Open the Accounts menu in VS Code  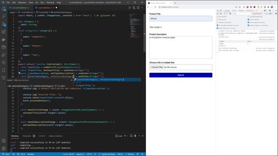[x=3, y=141]
